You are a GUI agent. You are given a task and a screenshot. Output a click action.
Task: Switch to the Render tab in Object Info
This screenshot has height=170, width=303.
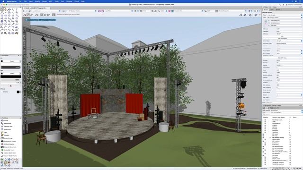[x=278, y=9]
